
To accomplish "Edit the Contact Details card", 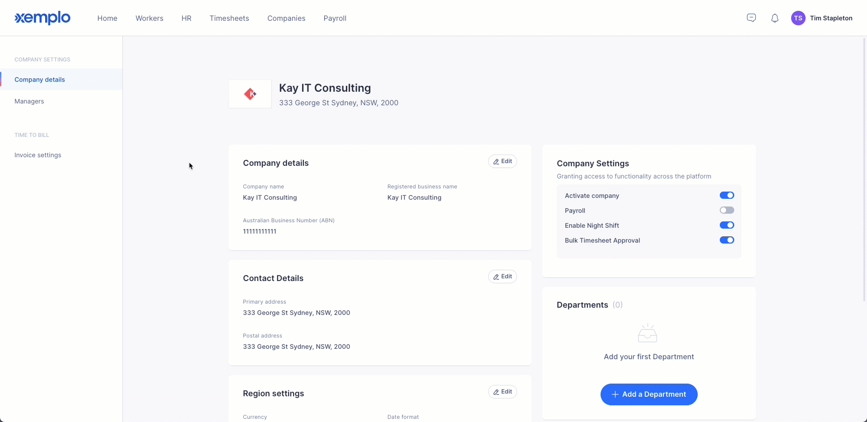I will 503,277.
